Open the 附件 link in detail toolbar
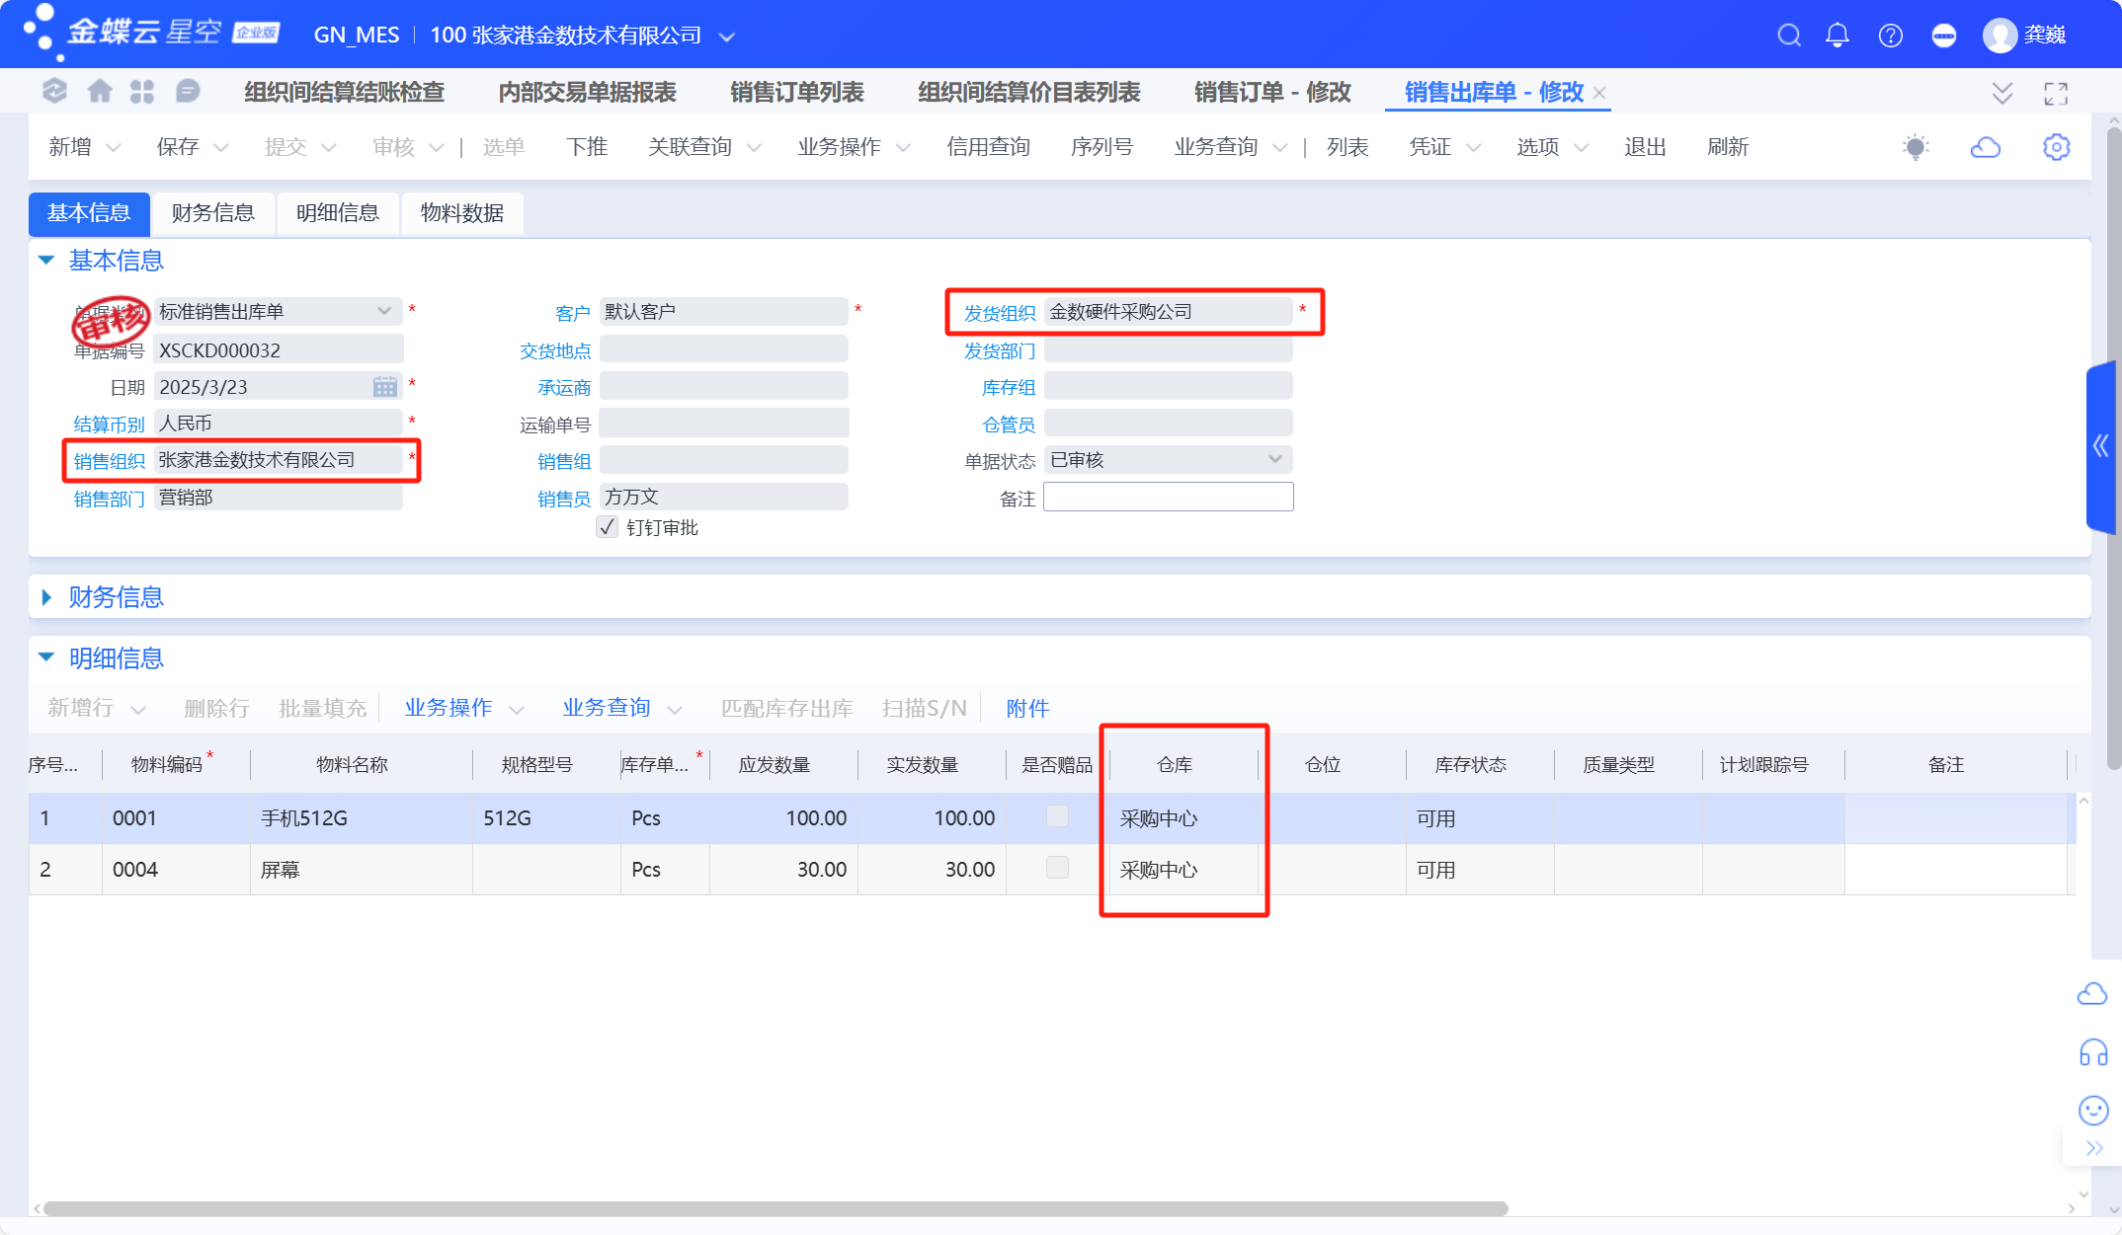The image size is (2122, 1235). [1027, 708]
